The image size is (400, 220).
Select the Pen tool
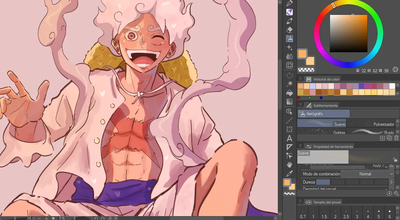[x=289, y=3]
